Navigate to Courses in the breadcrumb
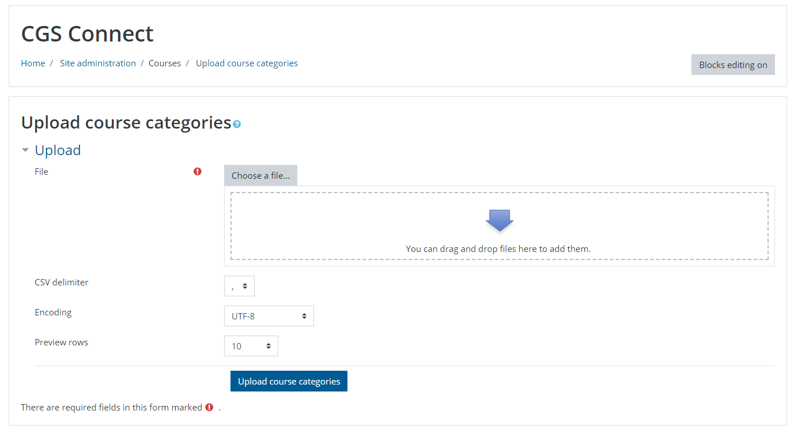 [x=165, y=63]
